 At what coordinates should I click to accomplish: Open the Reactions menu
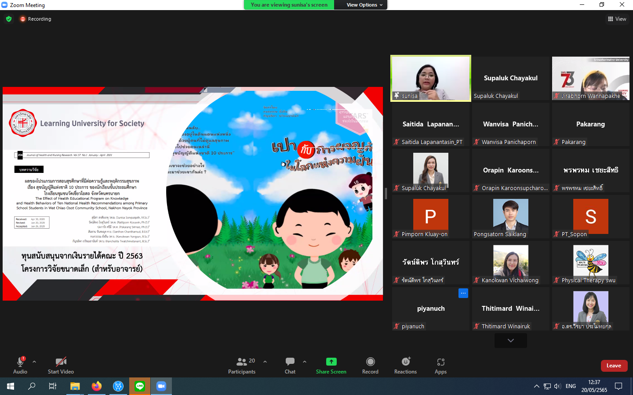pyautogui.click(x=405, y=365)
